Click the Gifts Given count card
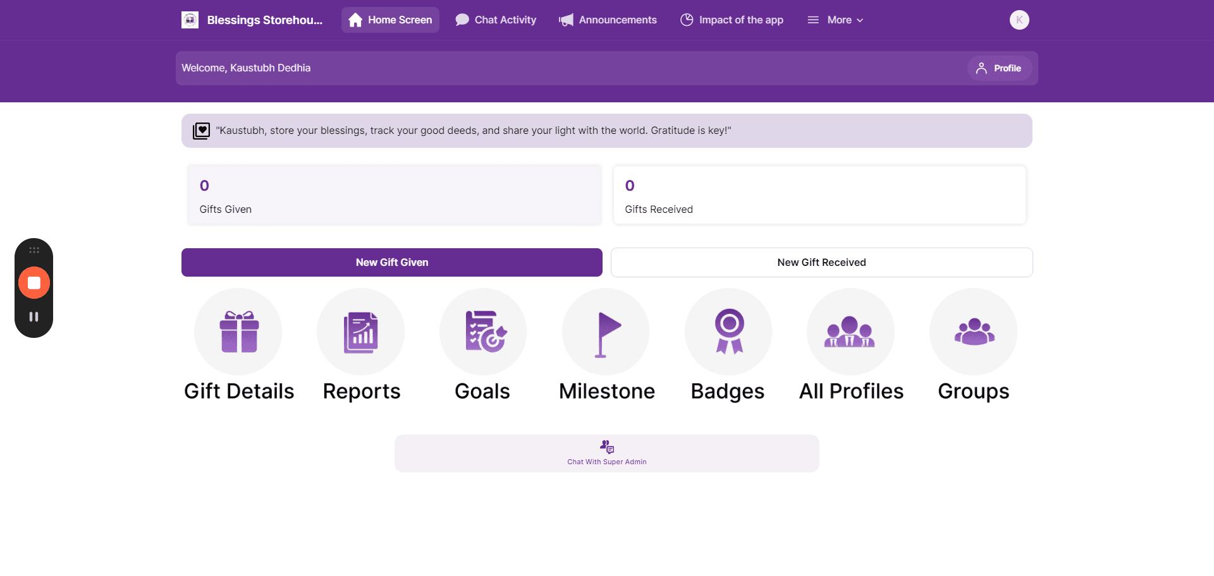Screen dimensions: 1214x576 395,195
